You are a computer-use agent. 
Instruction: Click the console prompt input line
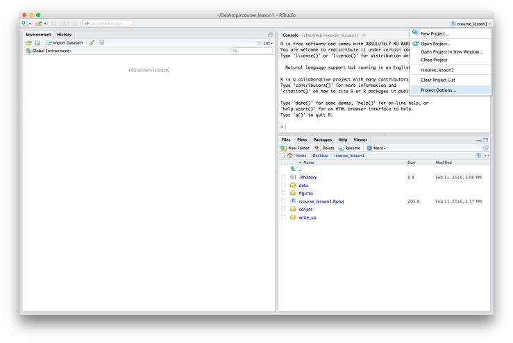pyautogui.click(x=385, y=126)
